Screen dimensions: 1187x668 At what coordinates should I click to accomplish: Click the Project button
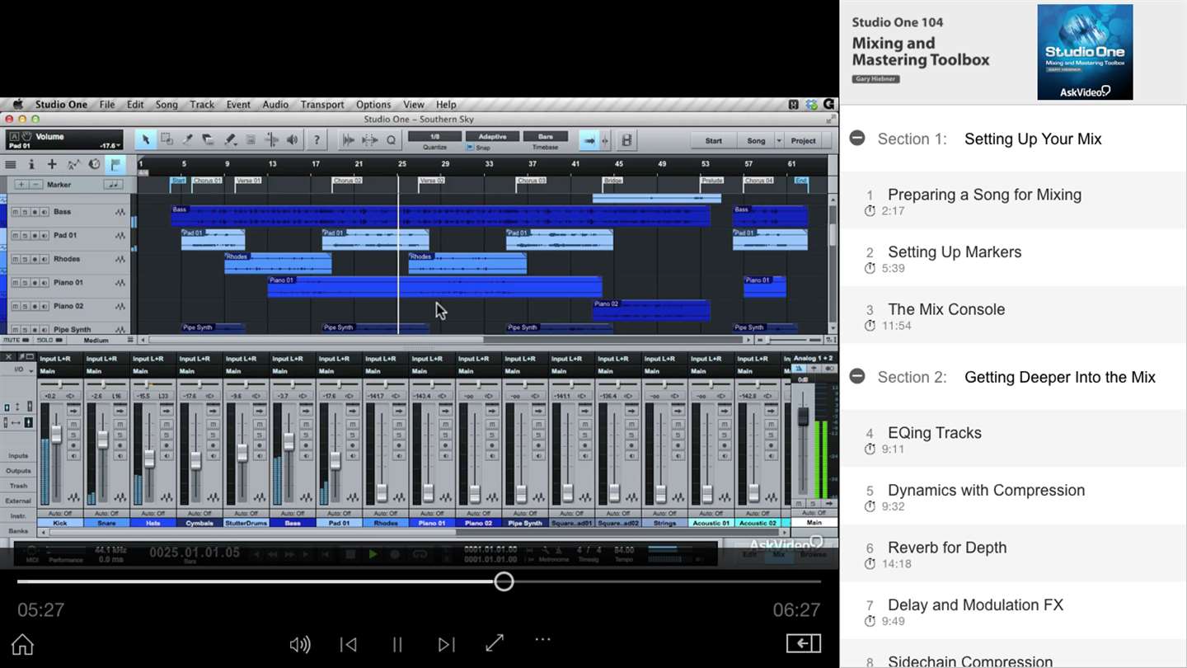pos(804,141)
